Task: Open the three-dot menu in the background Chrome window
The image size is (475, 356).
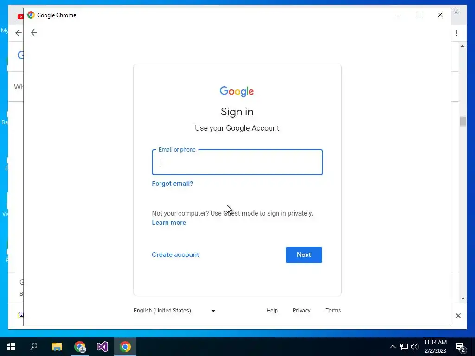Action: click(456, 33)
